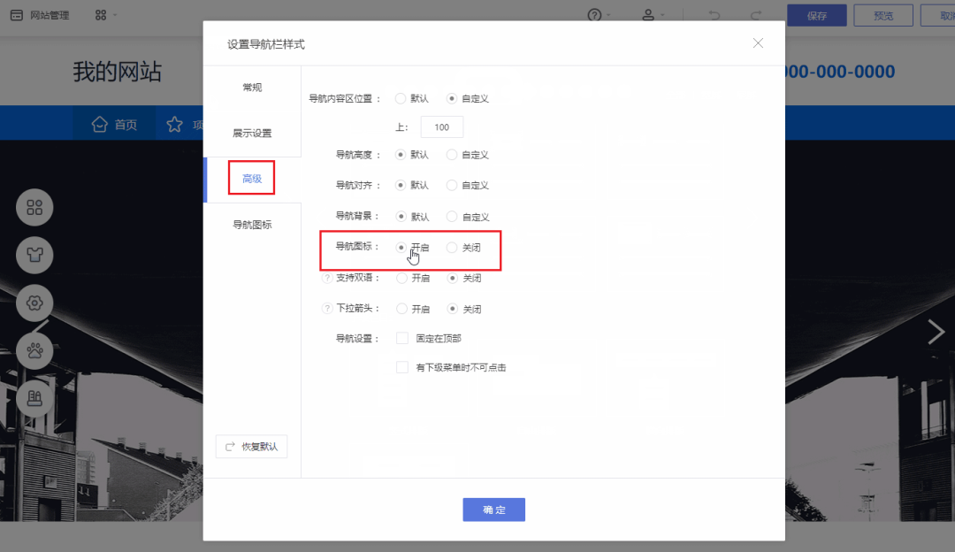Switch to the 常规 tab
This screenshot has width=955, height=552.
click(252, 88)
